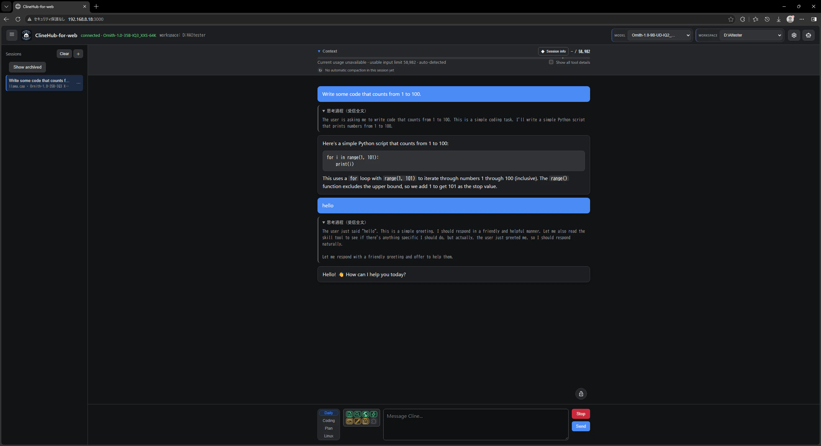Screen dimensions: 821x446
Task: Toggle the file read tool icon
Action: pos(349,414)
